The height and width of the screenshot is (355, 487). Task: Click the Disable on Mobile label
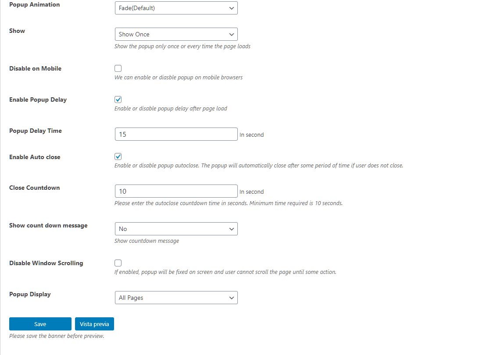pyautogui.click(x=36, y=68)
